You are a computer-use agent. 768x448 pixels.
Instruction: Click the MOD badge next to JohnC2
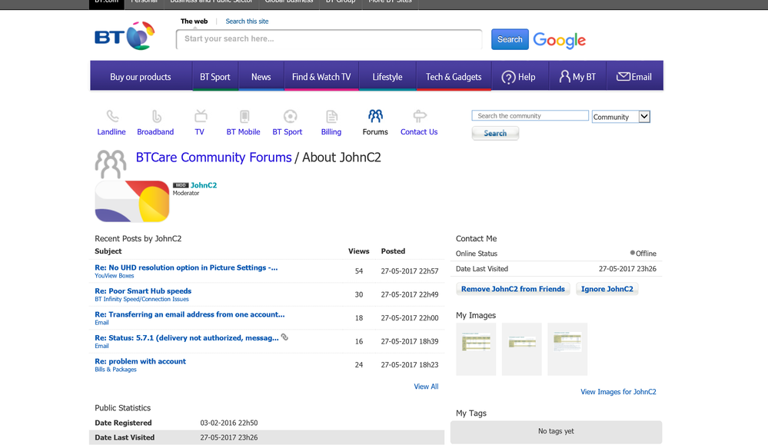pyautogui.click(x=180, y=185)
